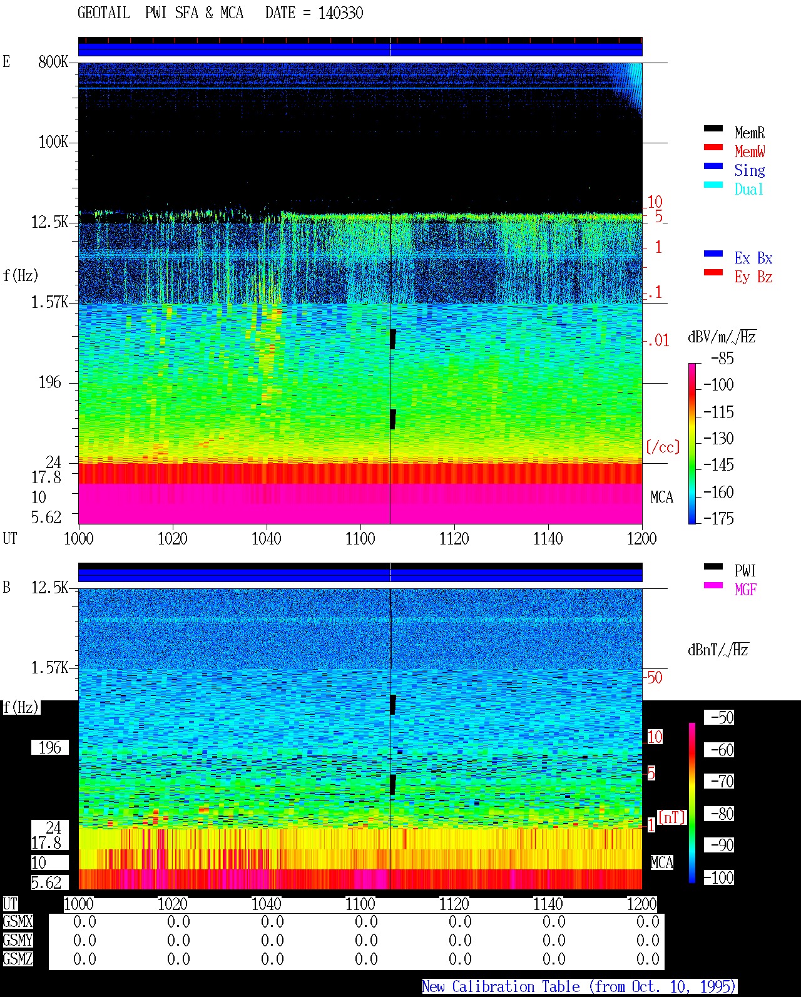Click the MGF legend label

(x=746, y=590)
